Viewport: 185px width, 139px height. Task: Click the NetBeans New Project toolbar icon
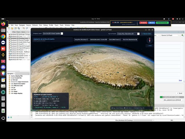pyautogui.click(x=12, y=28)
